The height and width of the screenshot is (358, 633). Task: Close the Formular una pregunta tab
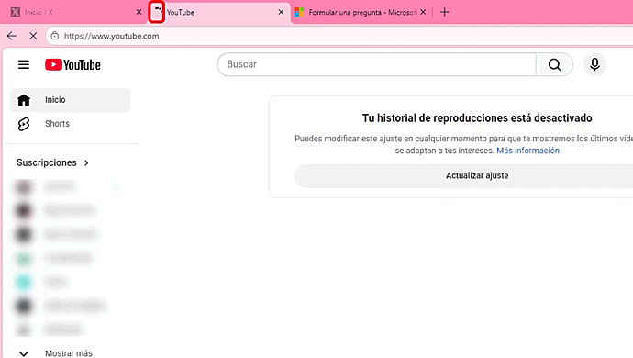[x=423, y=12]
